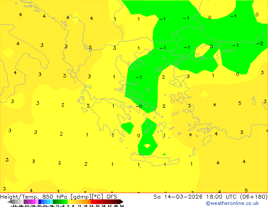The height and width of the screenshot is (207, 268).
Task: Select the cyan legend swatch
Action: pyautogui.click(x=51, y=202)
